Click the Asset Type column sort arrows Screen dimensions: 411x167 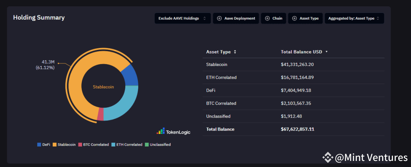pos(235,52)
